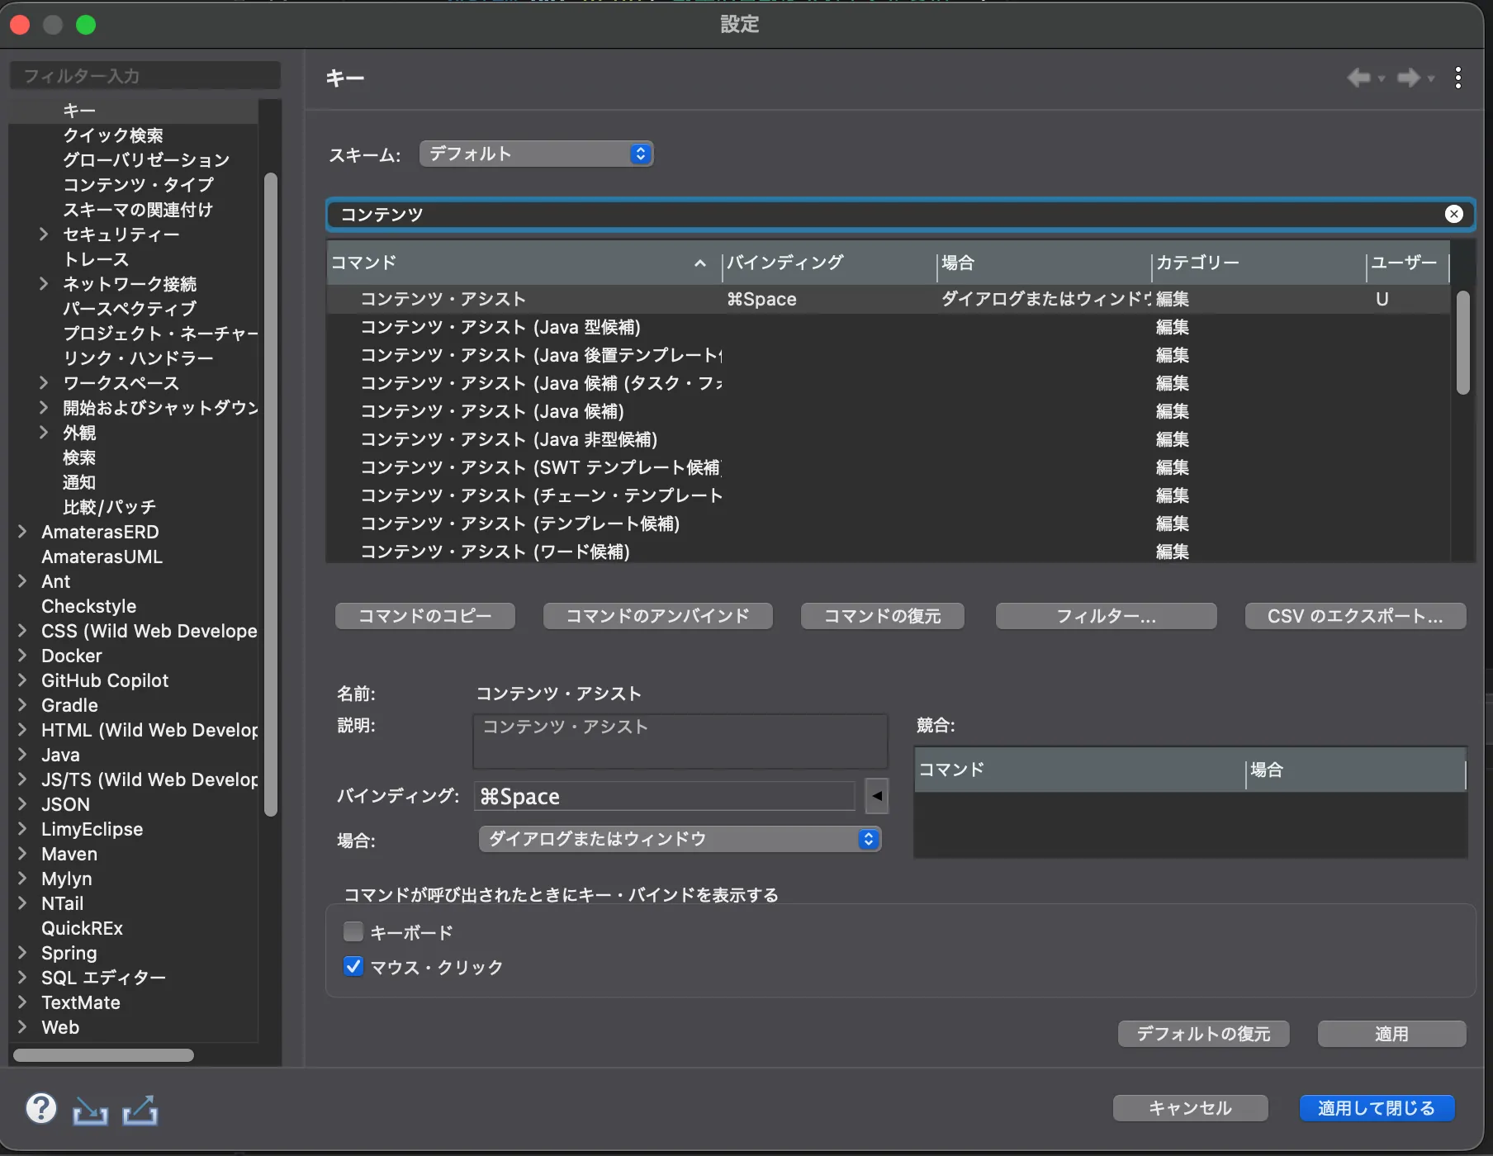The image size is (1493, 1156).
Task: Click the キャンセル button
Action: (x=1190, y=1108)
